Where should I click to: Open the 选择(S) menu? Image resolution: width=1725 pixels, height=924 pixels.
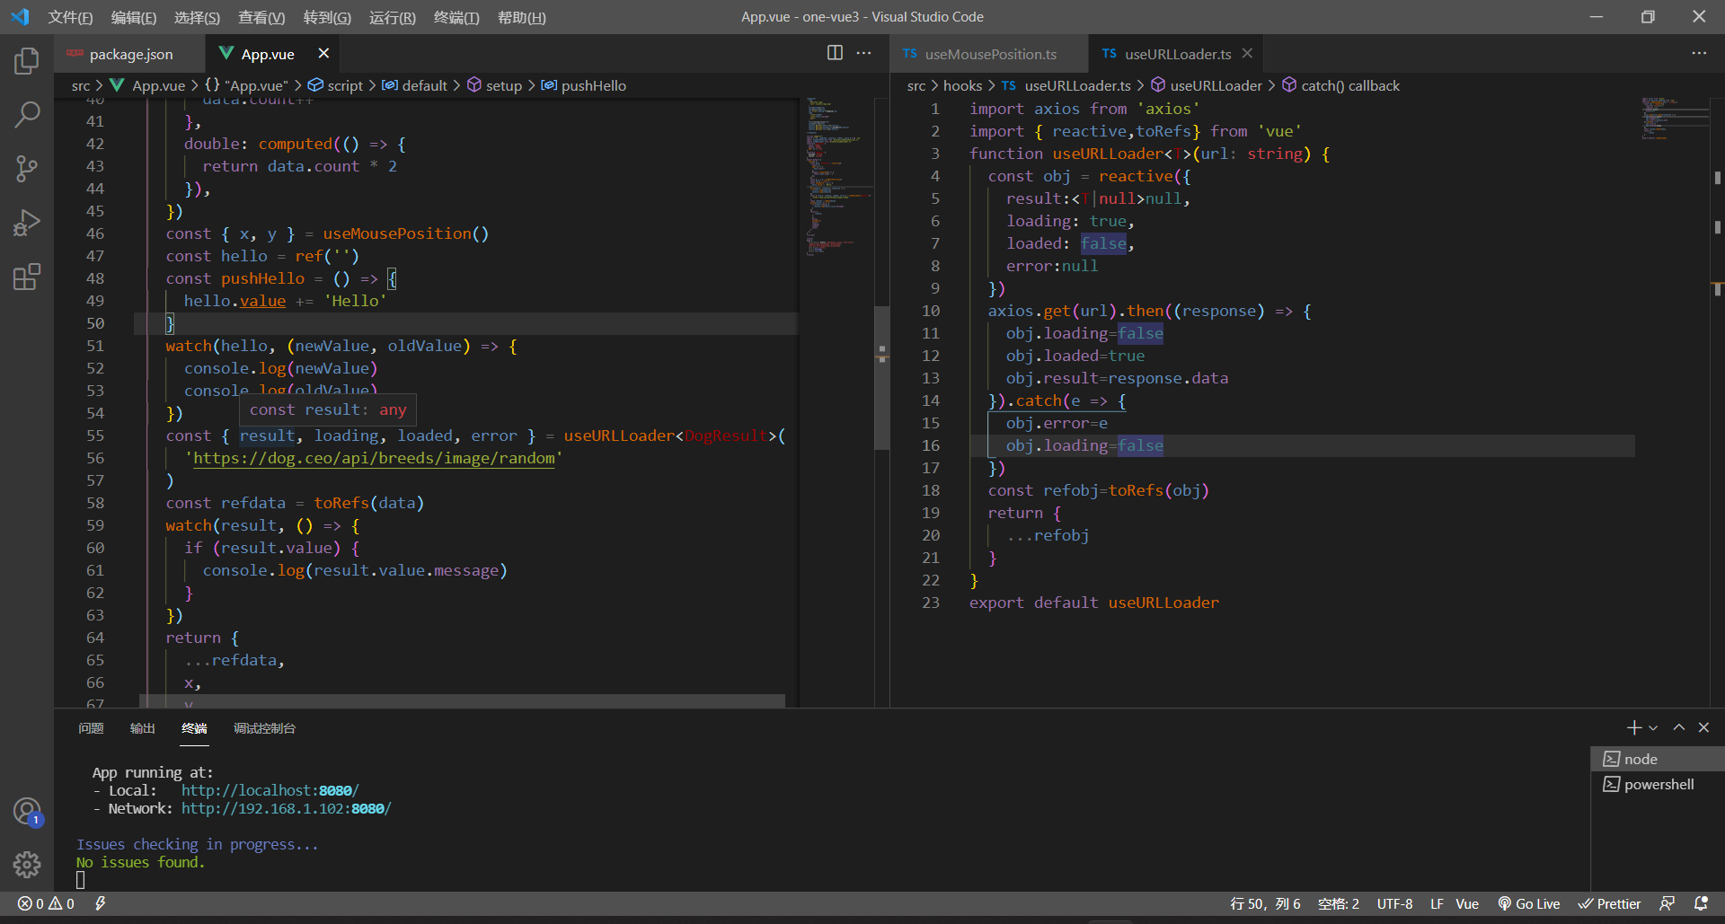tap(197, 17)
